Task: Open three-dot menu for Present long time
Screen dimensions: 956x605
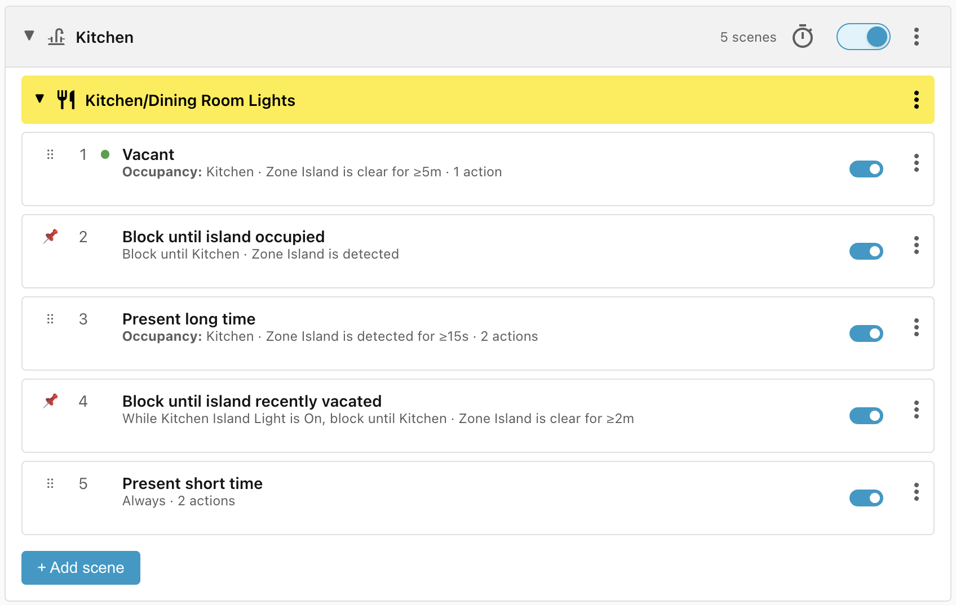Action: pos(917,327)
